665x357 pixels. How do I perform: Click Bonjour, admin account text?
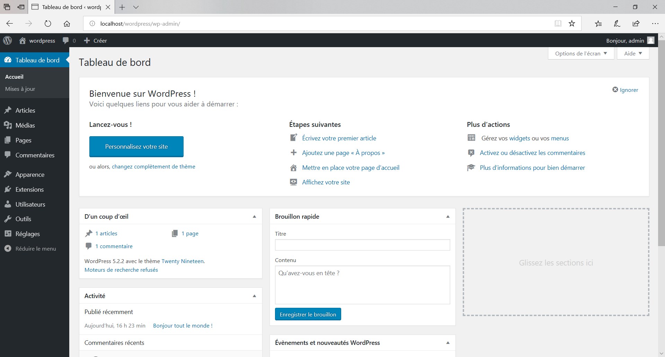(x=625, y=41)
